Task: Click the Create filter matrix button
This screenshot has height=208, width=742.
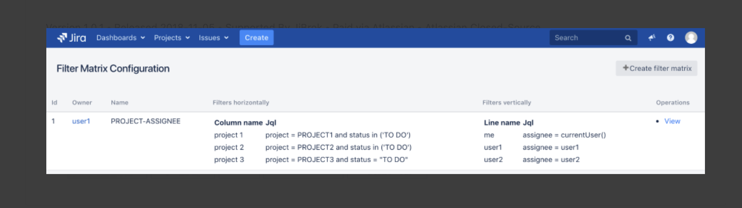Action: 657,68
